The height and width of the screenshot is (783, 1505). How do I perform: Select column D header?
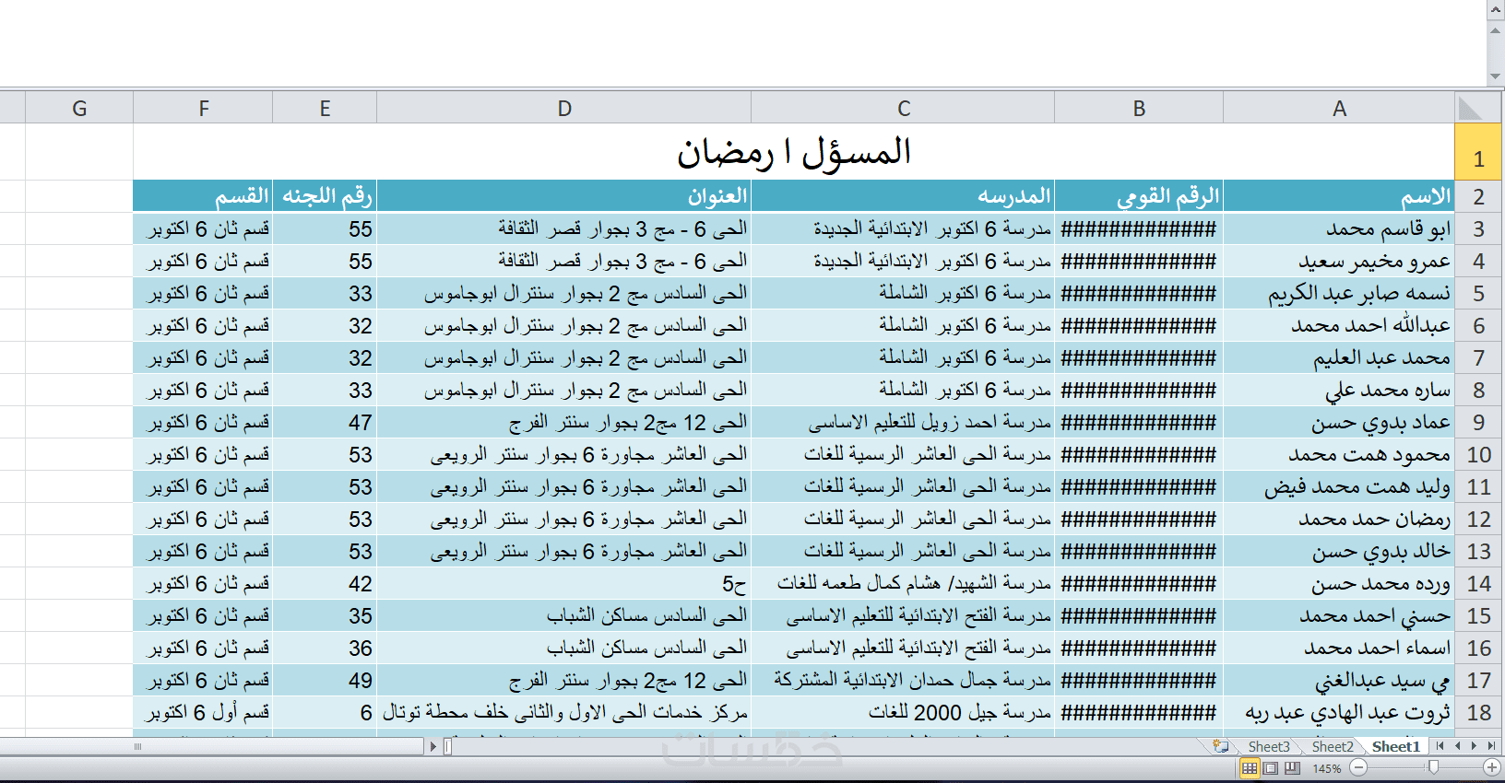point(564,108)
